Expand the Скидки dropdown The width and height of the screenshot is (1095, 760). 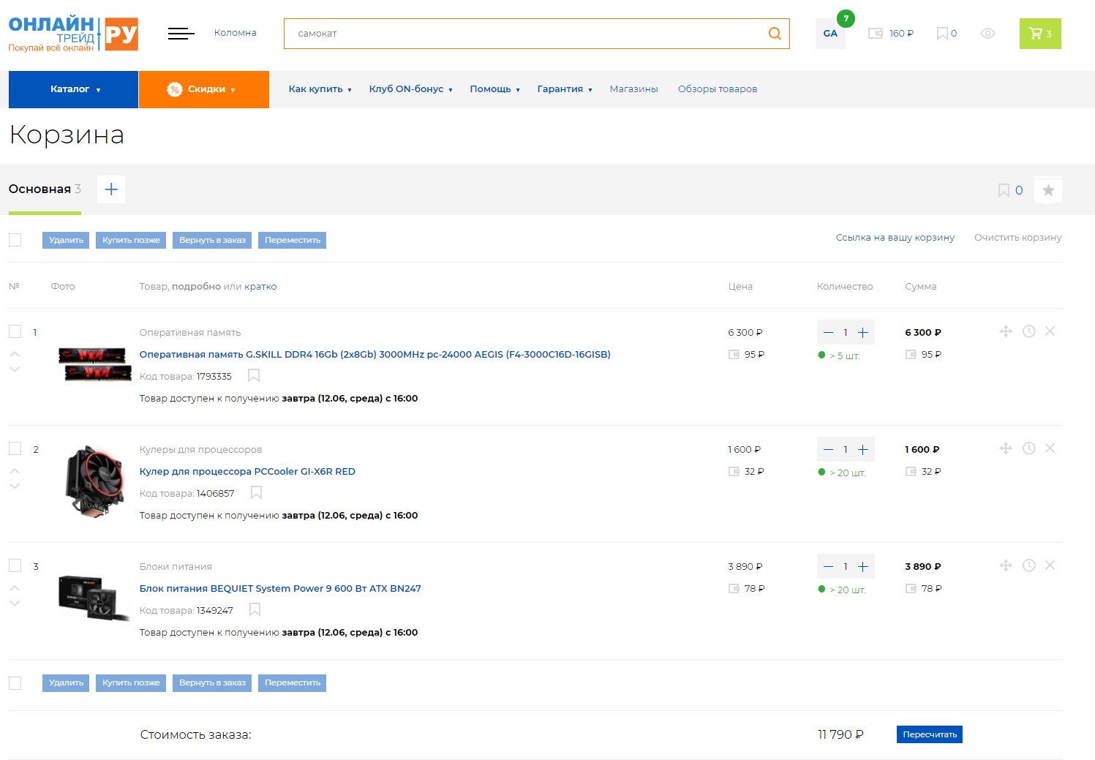point(204,89)
